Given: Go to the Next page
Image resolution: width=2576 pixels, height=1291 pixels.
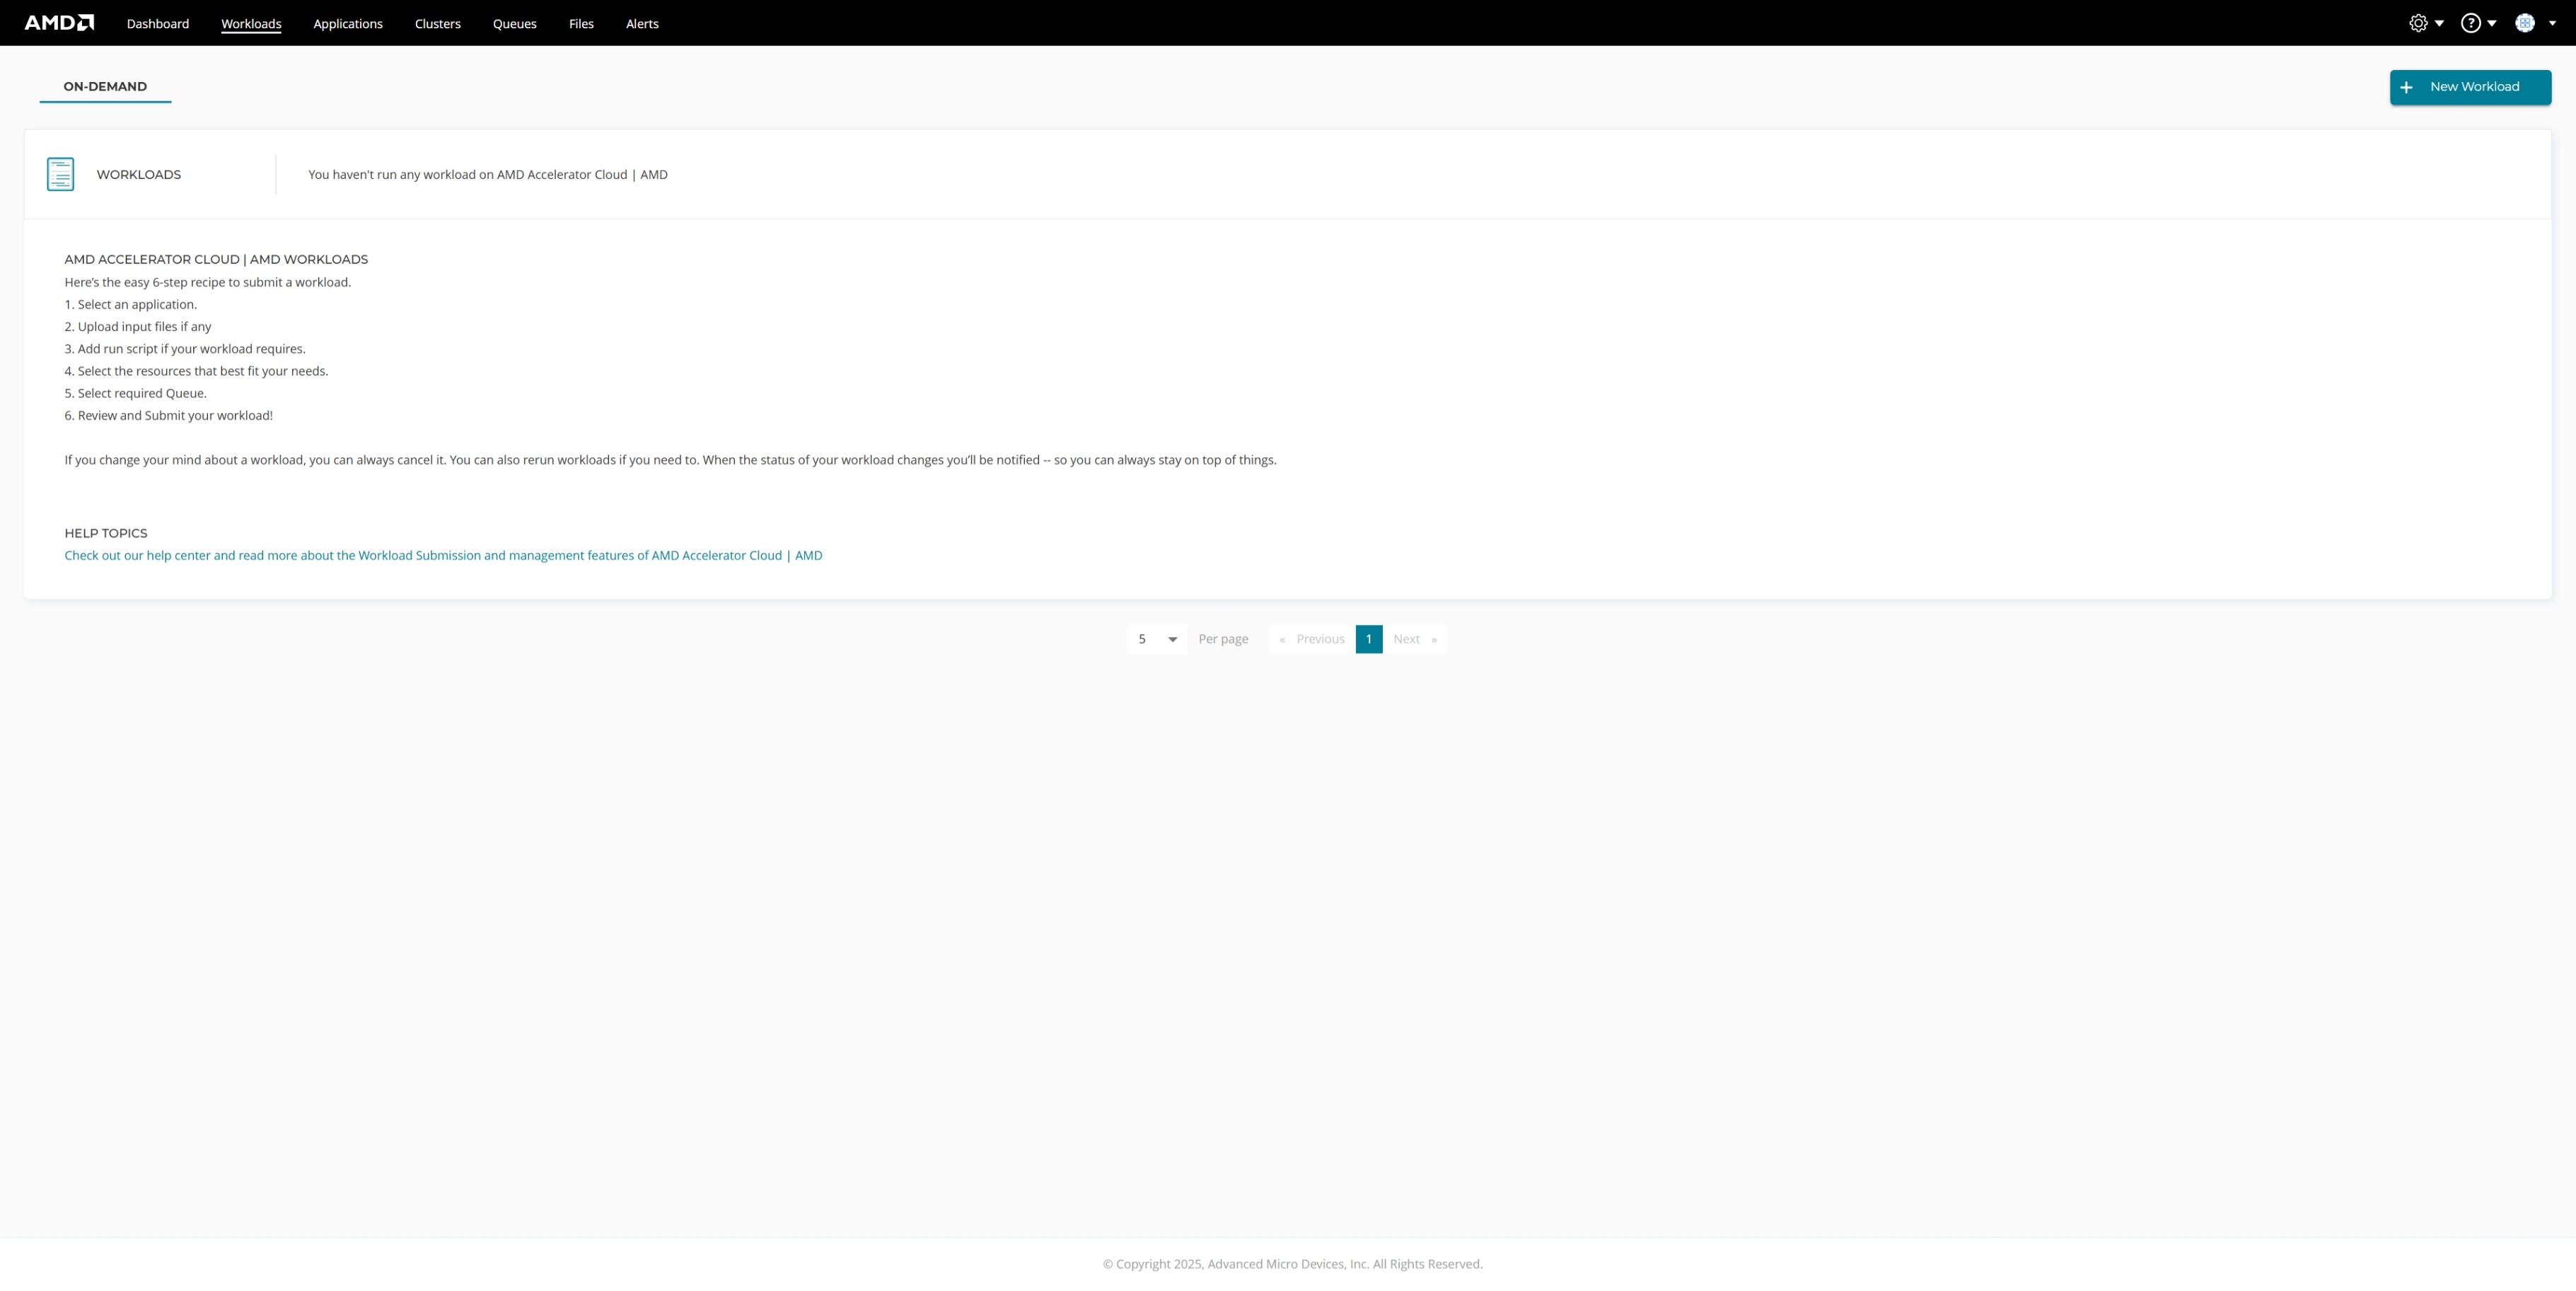Looking at the screenshot, I should pyautogui.click(x=1414, y=638).
